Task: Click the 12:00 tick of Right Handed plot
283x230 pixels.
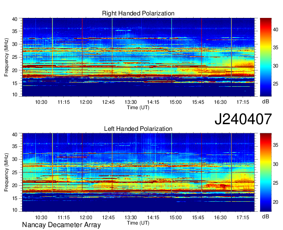Action: (86, 102)
